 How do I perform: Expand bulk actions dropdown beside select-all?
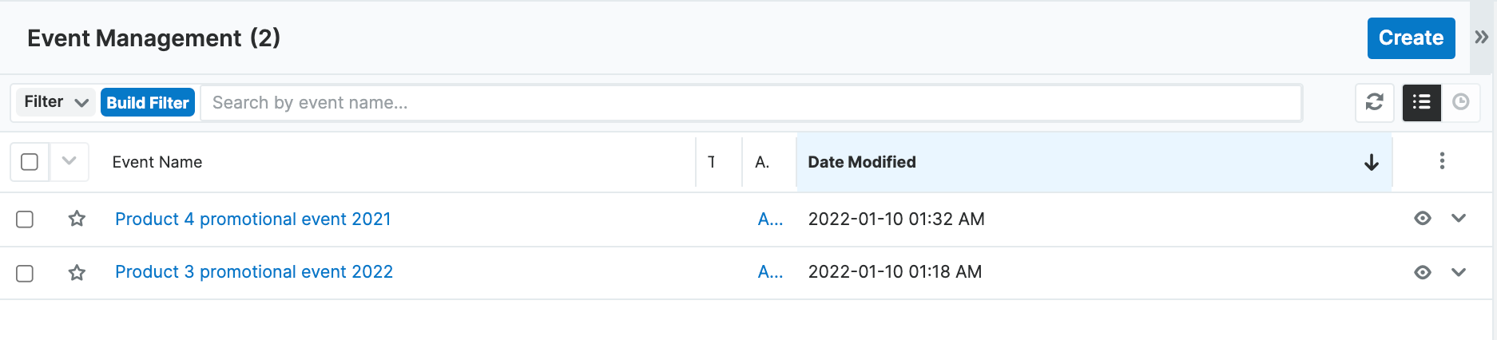(x=69, y=161)
